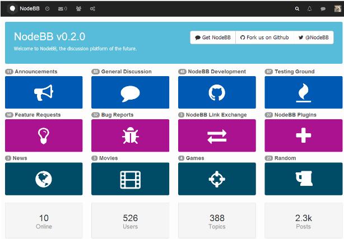Image resolution: width=344 pixels, height=239 pixels.
Task: Open the Announcements megaphone tile
Action: pos(44,92)
